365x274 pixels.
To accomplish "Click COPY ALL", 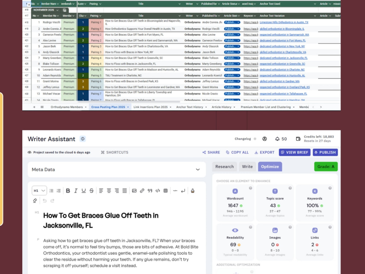I will tap(237, 152).
